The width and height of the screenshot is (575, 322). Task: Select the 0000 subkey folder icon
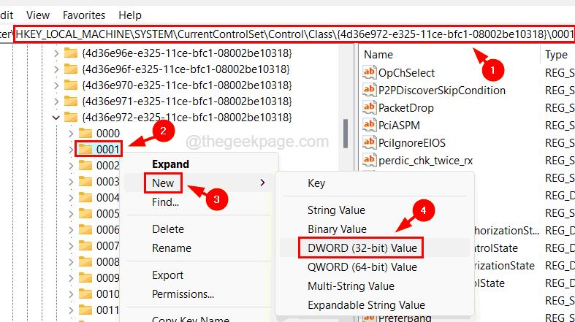pos(85,133)
